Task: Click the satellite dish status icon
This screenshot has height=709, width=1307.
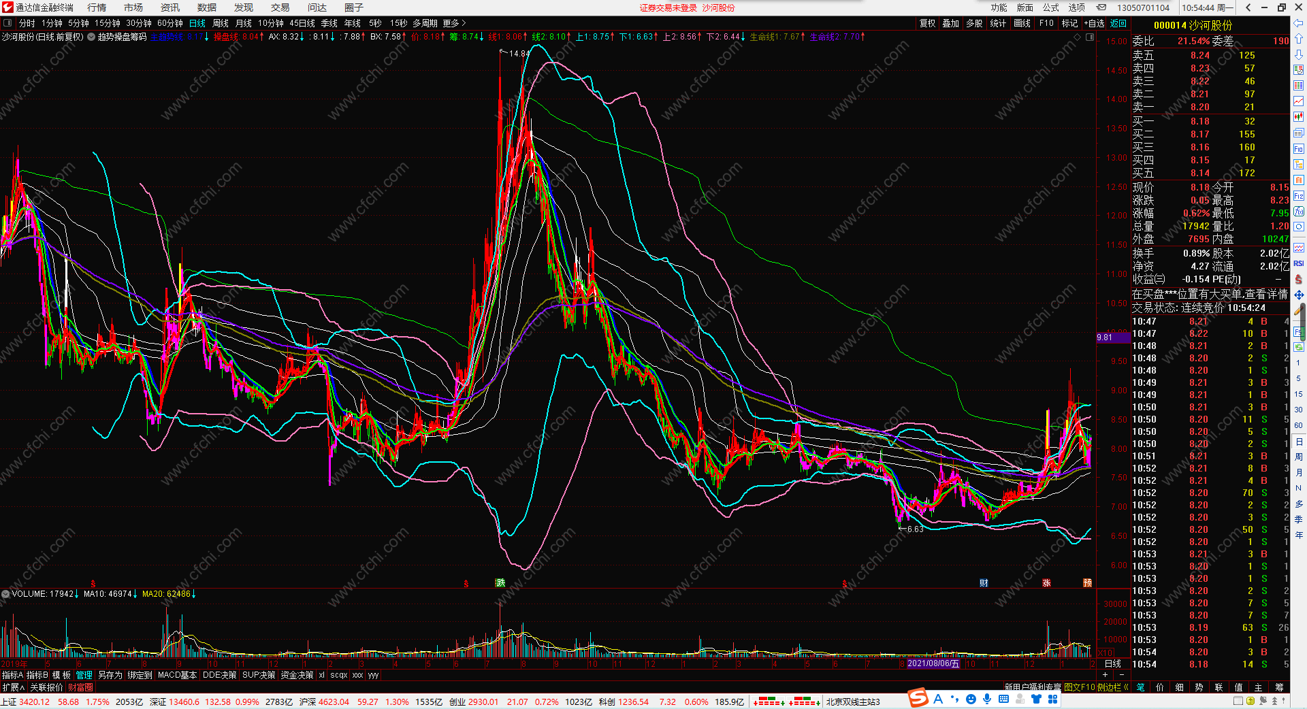Action: tap(1263, 701)
